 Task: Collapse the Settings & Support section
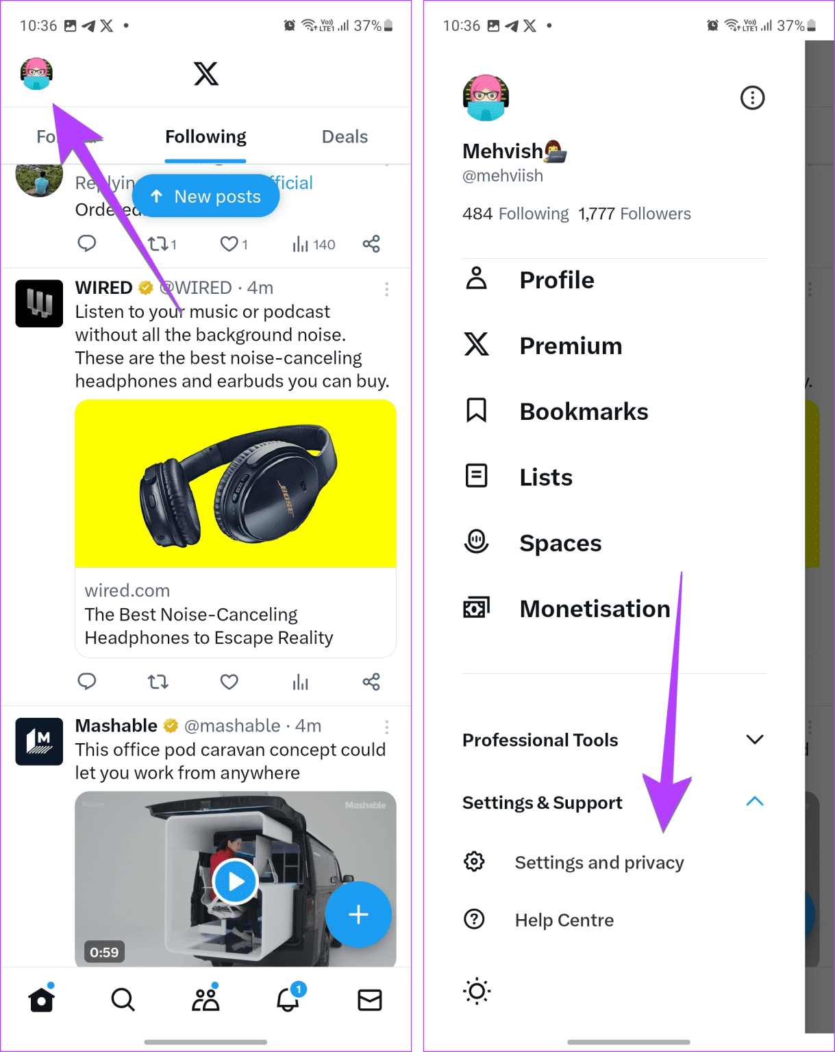click(x=754, y=801)
